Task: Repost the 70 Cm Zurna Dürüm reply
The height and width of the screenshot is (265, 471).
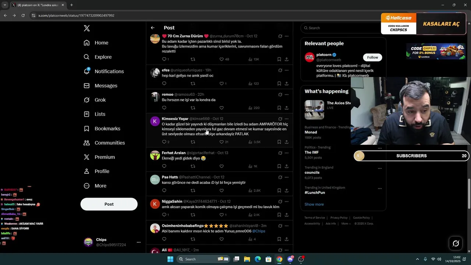Action: tap(193, 59)
